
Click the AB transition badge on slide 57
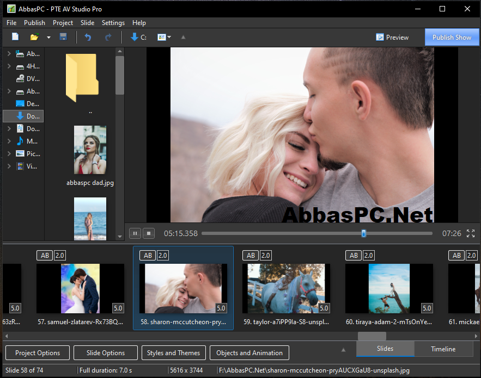(45, 256)
